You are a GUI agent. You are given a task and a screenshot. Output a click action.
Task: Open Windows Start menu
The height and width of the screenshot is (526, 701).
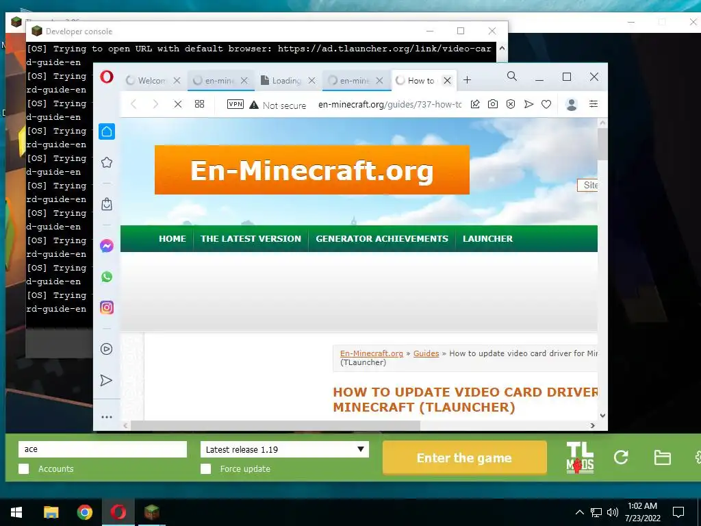coord(16,512)
